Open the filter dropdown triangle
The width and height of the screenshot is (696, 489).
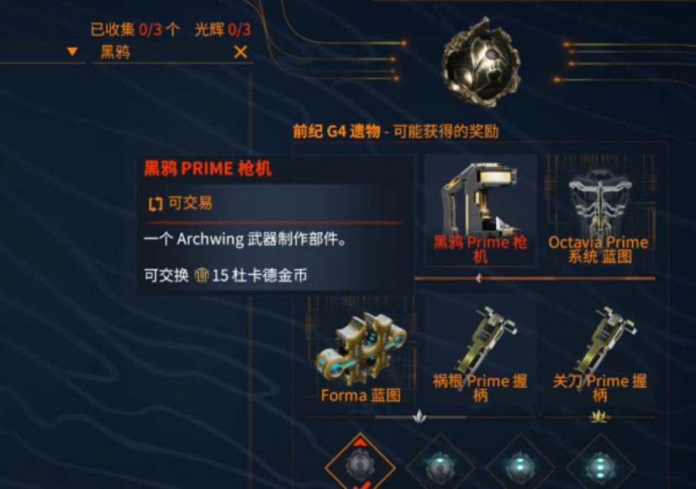point(72,51)
